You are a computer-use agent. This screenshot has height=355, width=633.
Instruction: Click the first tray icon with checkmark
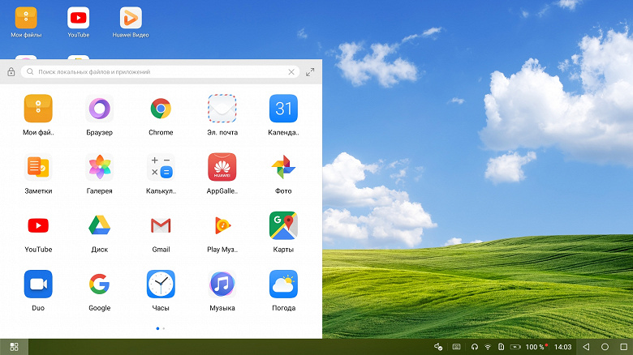(438, 347)
